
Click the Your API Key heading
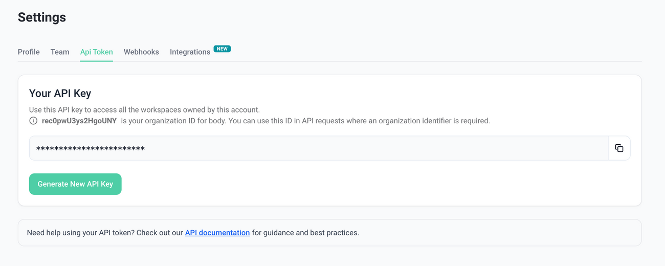coord(60,94)
